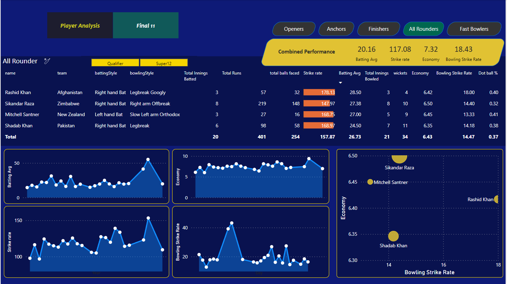Viewport: 507px width, 284px height.
Task: Click the Combined Performance summary banner
Action: point(307,51)
